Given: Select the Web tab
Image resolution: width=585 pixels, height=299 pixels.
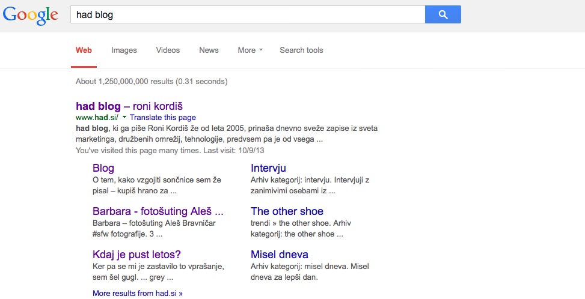Looking at the screenshot, I should point(84,50).
